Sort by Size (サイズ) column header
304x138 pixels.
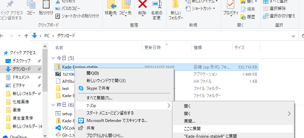(x=239, y=48)
